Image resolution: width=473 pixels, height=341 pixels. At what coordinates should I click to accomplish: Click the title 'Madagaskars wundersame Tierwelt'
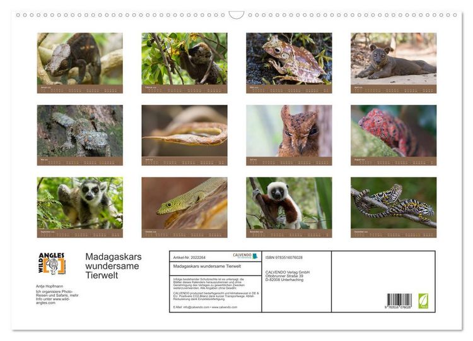[114, 266]
